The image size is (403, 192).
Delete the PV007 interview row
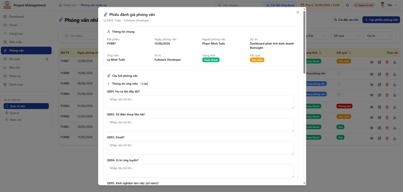click(387, 62)
